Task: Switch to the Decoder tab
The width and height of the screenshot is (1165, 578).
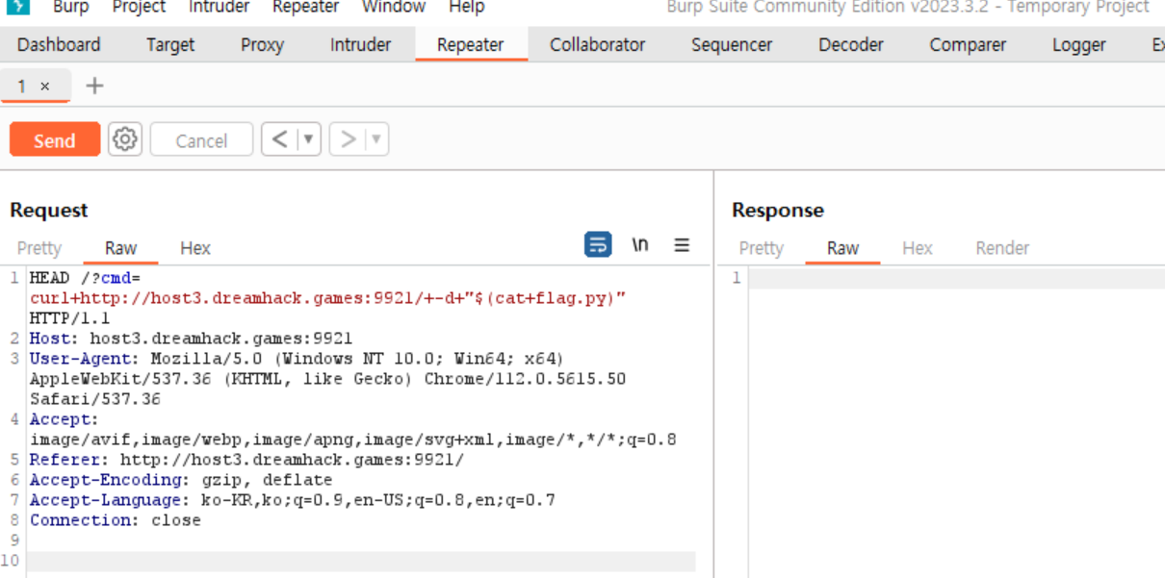Action: pos(851,44)
